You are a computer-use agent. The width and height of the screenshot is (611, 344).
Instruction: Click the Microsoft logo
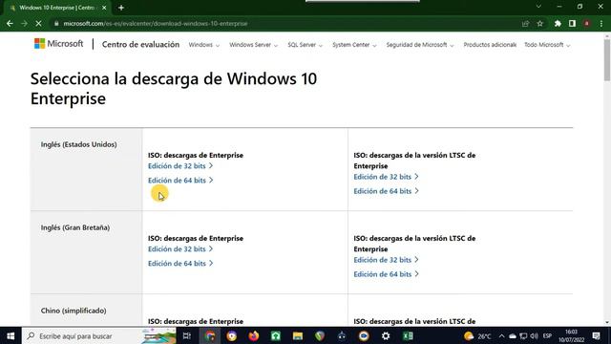tap(59, 44)
